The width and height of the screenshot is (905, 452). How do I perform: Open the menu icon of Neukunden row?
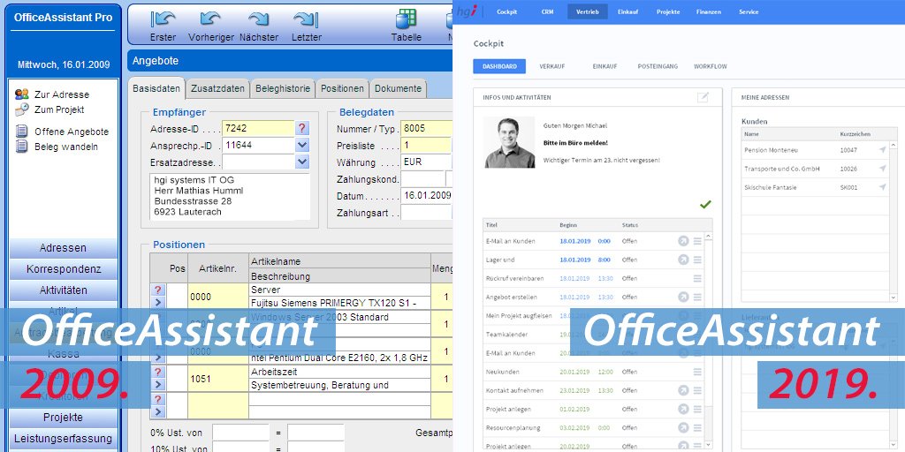click(697, 372)
